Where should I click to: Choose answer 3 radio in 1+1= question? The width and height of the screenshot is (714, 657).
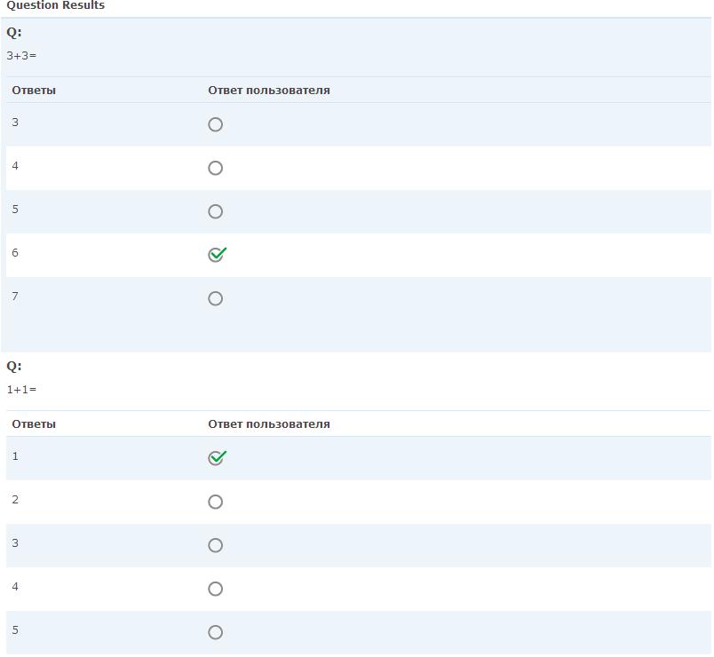coord(215,545)
